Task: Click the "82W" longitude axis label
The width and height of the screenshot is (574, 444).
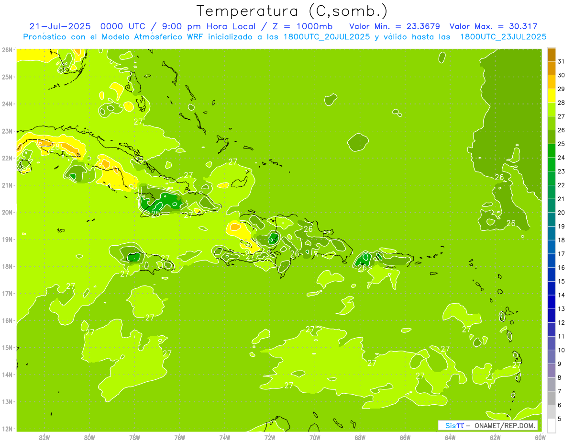Action: 44,437
